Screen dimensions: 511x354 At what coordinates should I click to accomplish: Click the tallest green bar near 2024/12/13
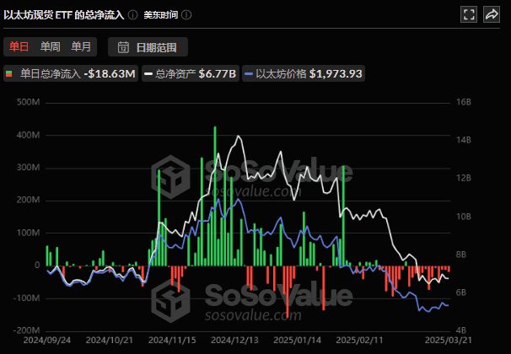click(x=215, y=196)
